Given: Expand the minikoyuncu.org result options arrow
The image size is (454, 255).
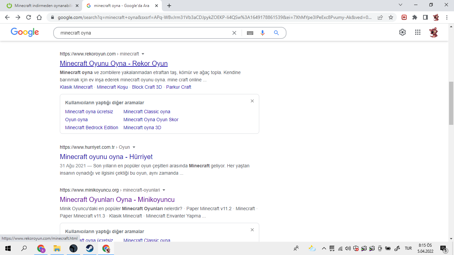Looking at the screenshot, I should tap(164, 190).
